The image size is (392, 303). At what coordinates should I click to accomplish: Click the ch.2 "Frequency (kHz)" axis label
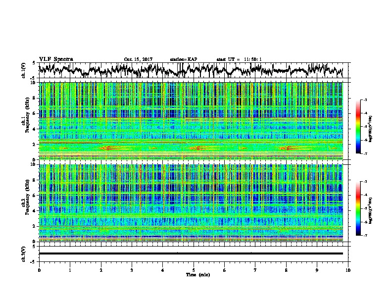pos(27,197)
